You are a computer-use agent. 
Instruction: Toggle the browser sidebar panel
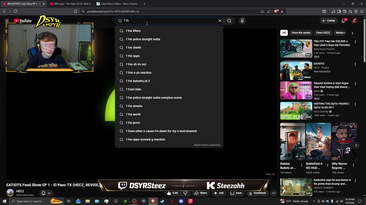tap(339, 11)
